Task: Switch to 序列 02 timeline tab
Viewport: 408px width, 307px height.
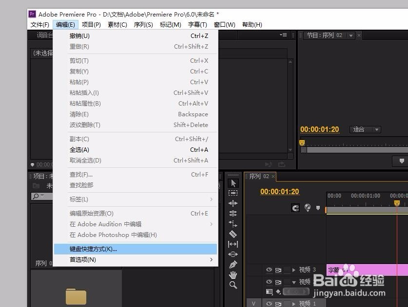Action: pos(259,176)
